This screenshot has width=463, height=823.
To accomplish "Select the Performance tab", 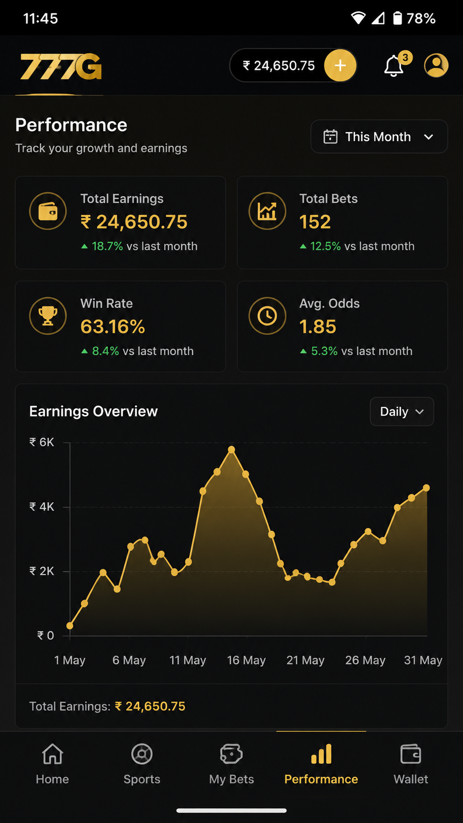I will click(x=321, y=764).
